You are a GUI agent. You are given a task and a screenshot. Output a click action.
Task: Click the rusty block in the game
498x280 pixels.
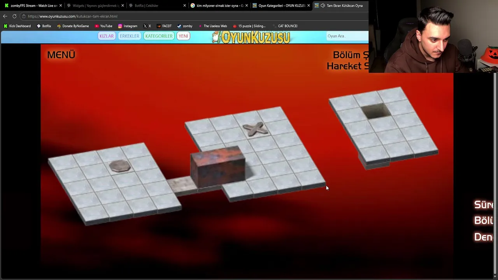coord(218,166)
